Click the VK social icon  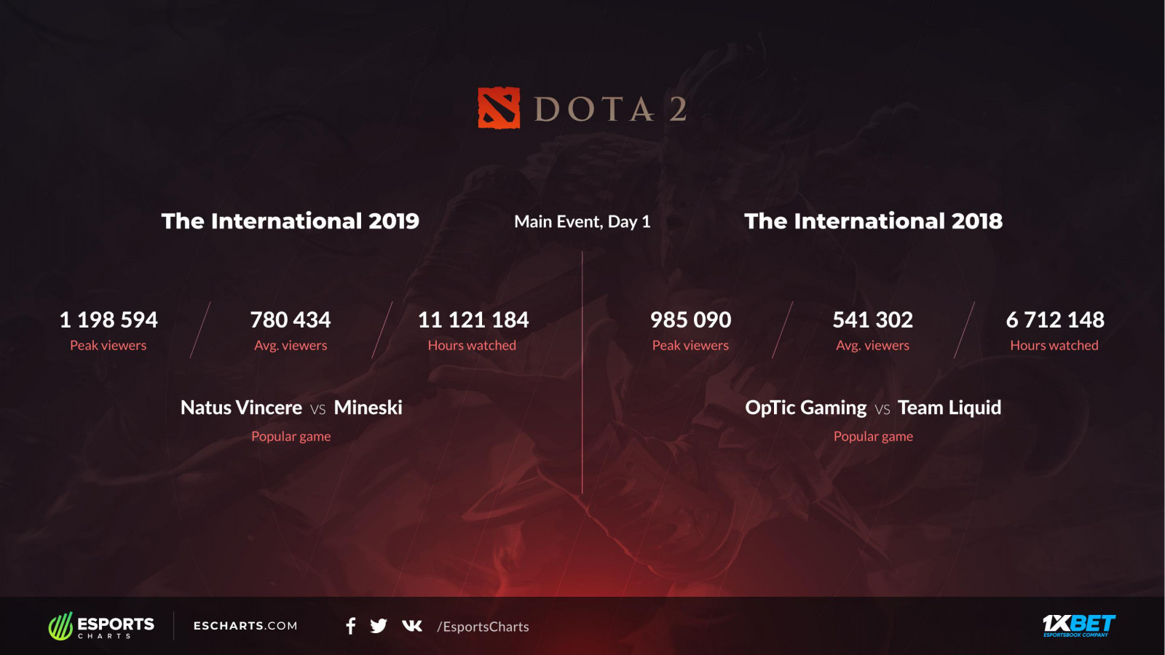[412, 626]
